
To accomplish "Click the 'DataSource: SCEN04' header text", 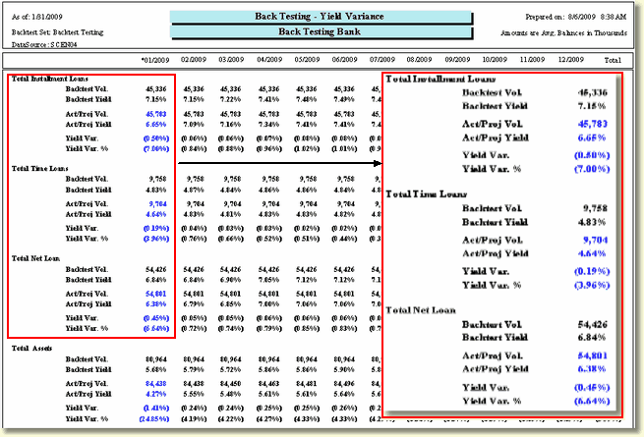I will (x=44, y=44).
